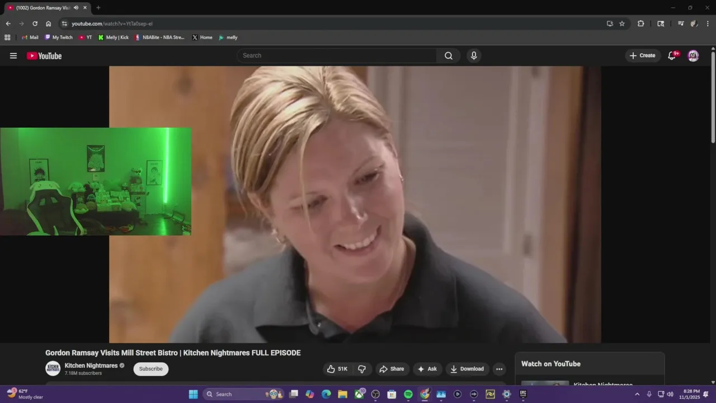Bookmark this page with the star
Image resolution: width=716 pixels, height=403 pixels.
click(x=622, y=24)
